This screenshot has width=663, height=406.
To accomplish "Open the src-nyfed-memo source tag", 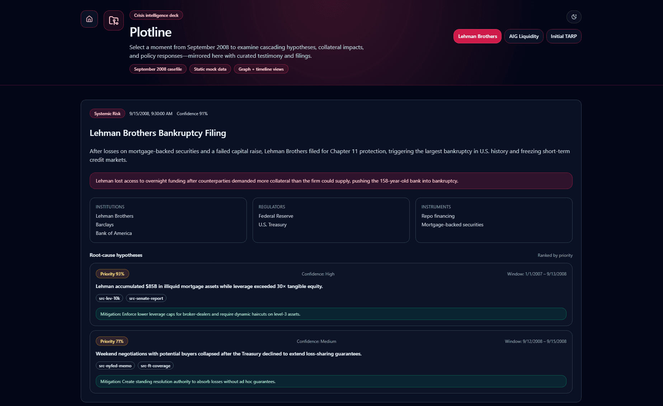I will 115,365.
